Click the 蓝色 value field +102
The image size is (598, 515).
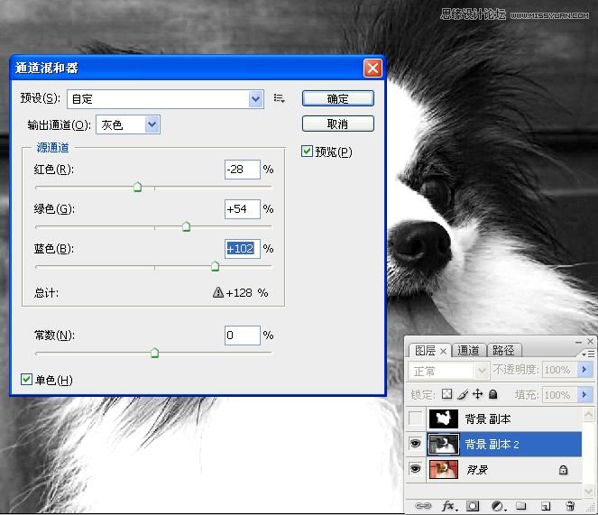[243, 249]
